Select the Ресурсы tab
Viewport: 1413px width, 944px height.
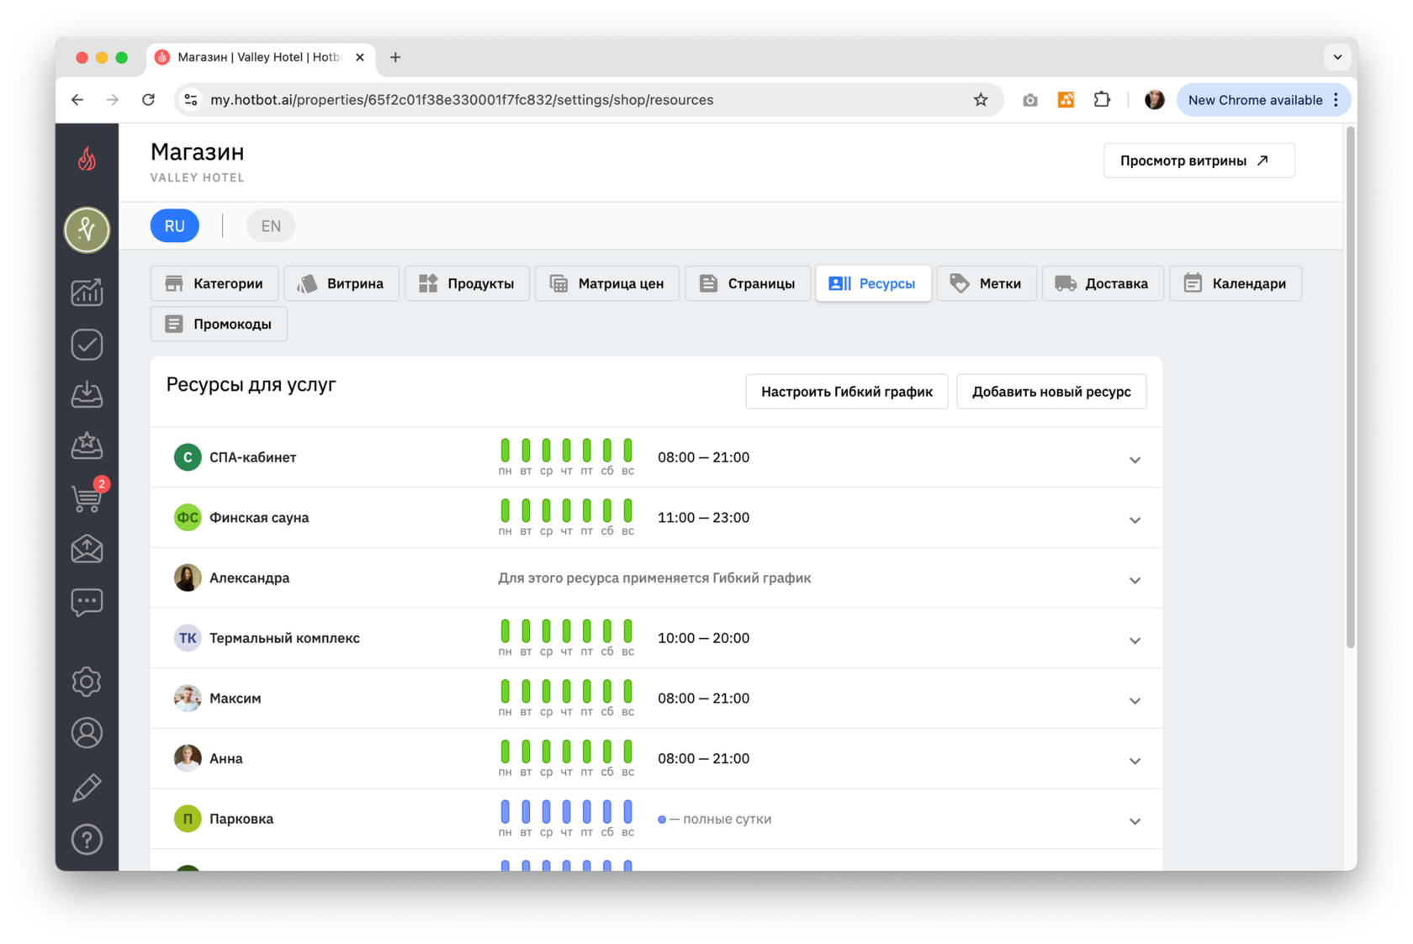[873, 283]
